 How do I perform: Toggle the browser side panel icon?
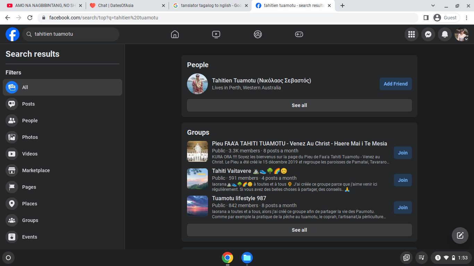point(426,18)
